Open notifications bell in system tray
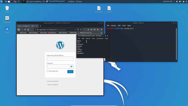 coord(177,2)
